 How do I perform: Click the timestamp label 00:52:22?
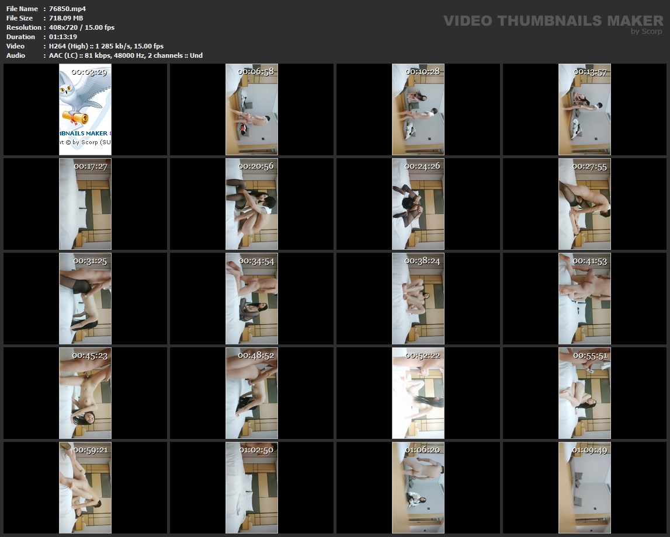coord(422,355)
